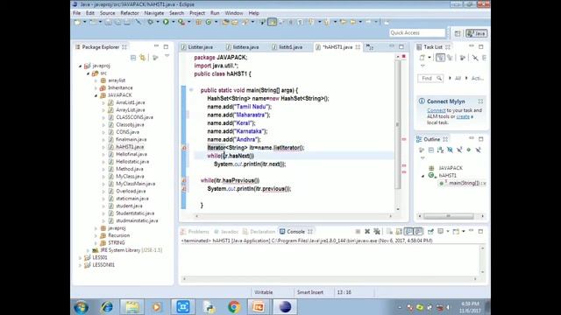Click the New file wizard toolbar icon
Image resolution: width=561 pixels, height=315 pixels.
(x=77, y=22)
